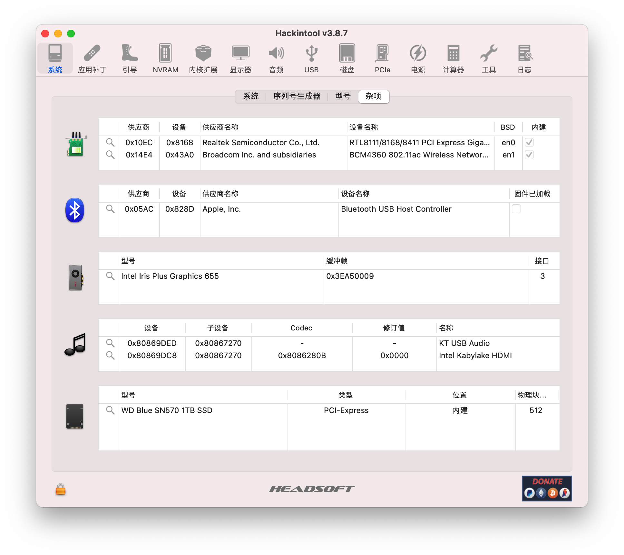The height and width of the screenshot is (555, 624).
Task: Switch to the 内核扩展 toolbar section
Action: point(203,58)
